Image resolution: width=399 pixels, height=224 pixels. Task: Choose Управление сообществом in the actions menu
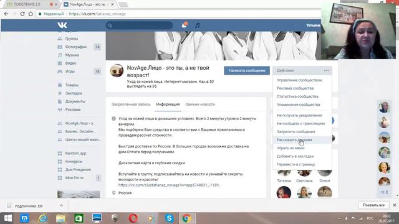click(x=299, y=80)
